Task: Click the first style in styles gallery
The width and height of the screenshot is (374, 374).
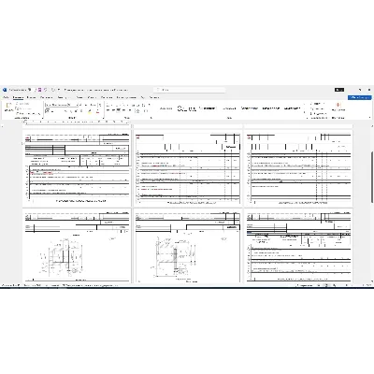Action: [165, 108]
